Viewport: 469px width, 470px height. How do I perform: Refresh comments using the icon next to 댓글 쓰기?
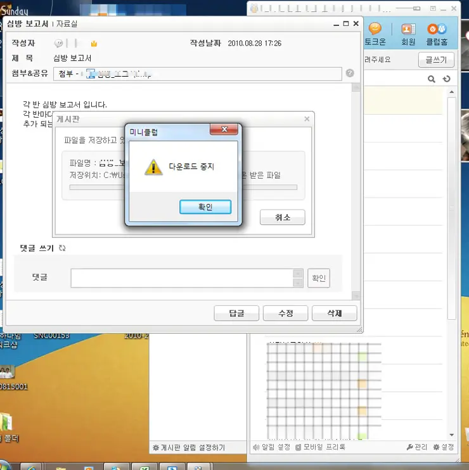coord(62,248)
